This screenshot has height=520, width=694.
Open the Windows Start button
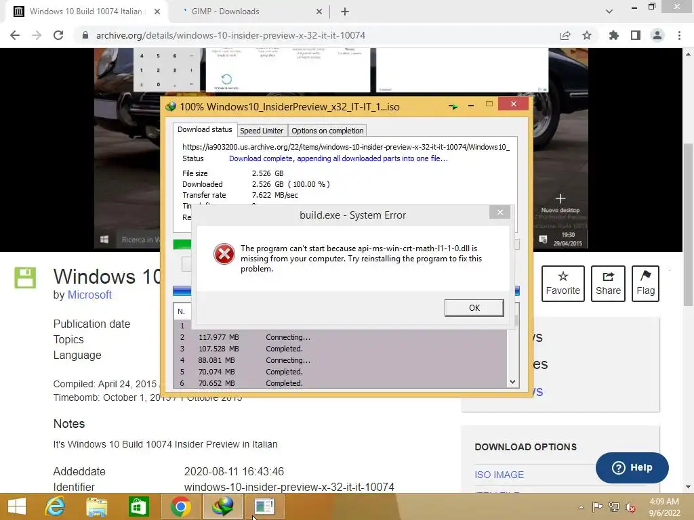click(17, 506)
